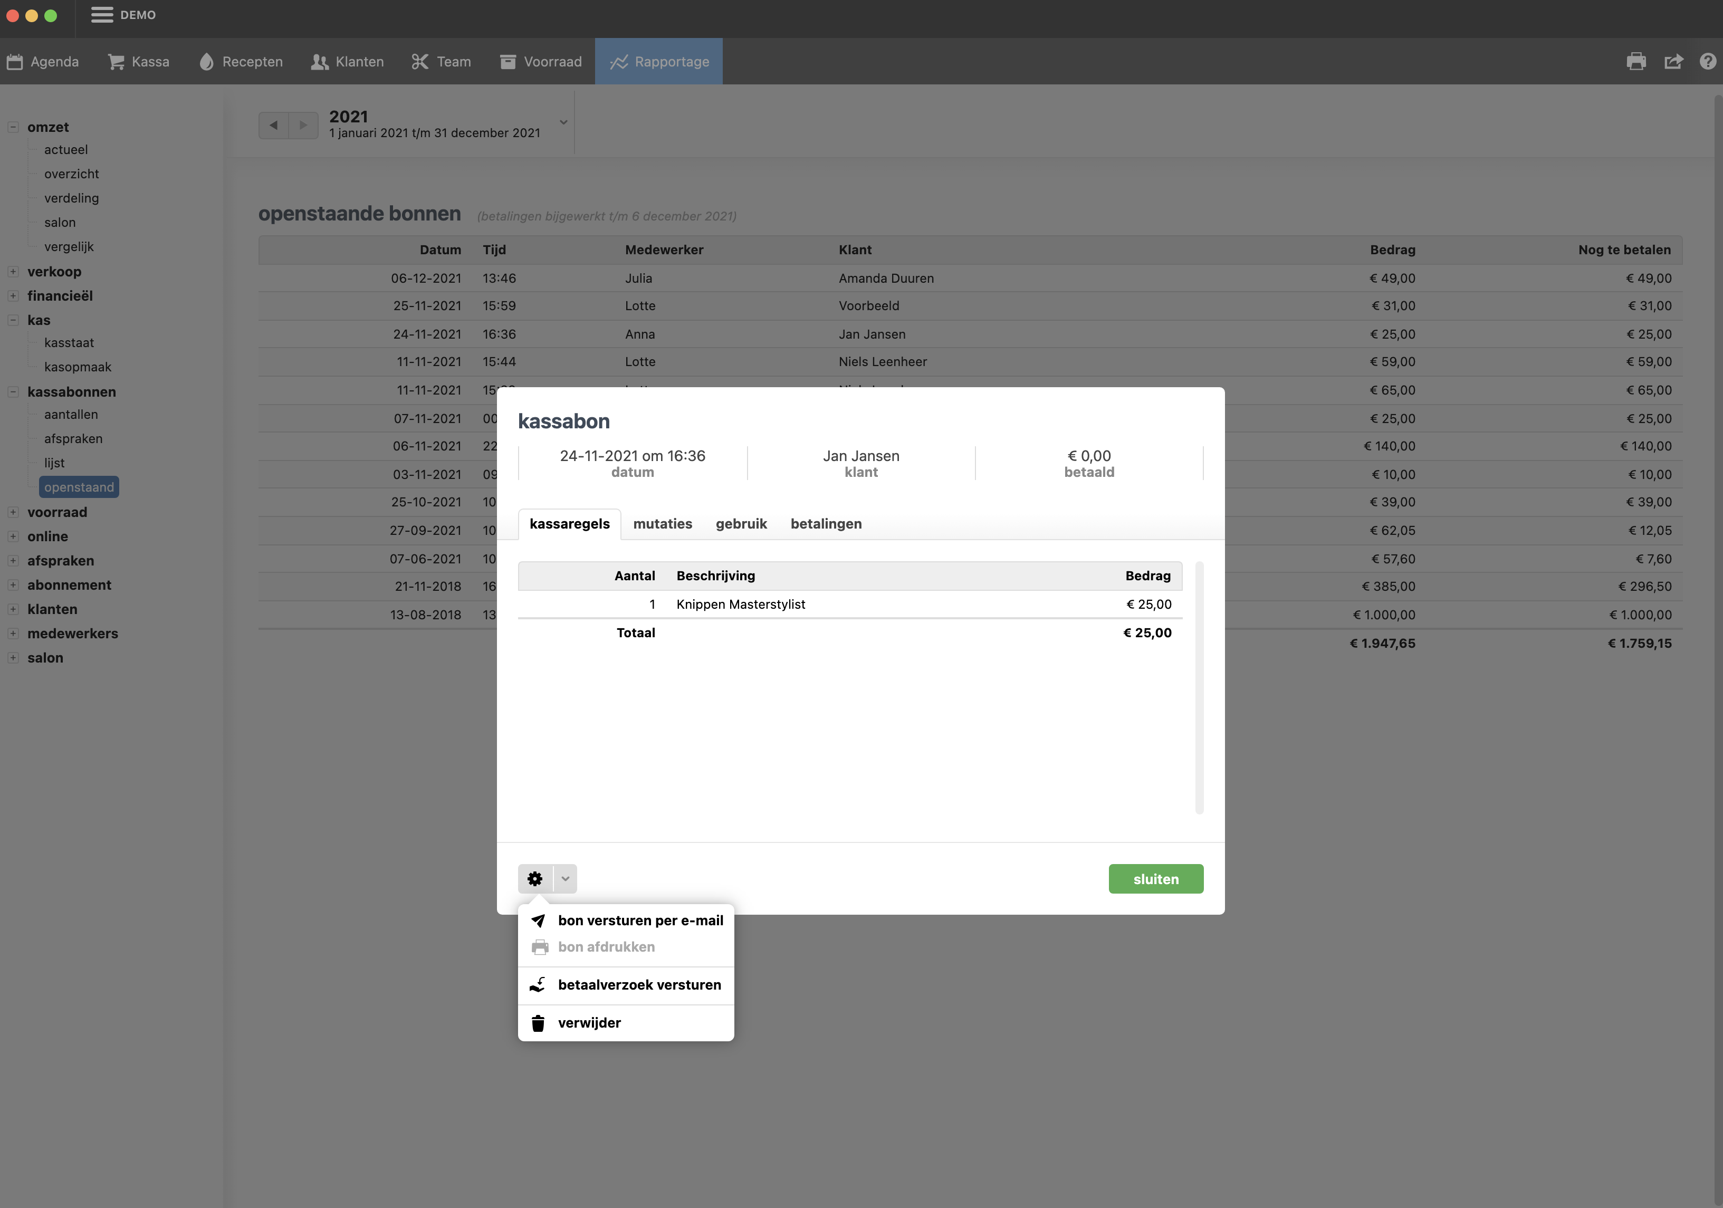This screenshot has width=1723, height=1208.
Task: Expand the verkoop tree section
Action: click(13, 272)
